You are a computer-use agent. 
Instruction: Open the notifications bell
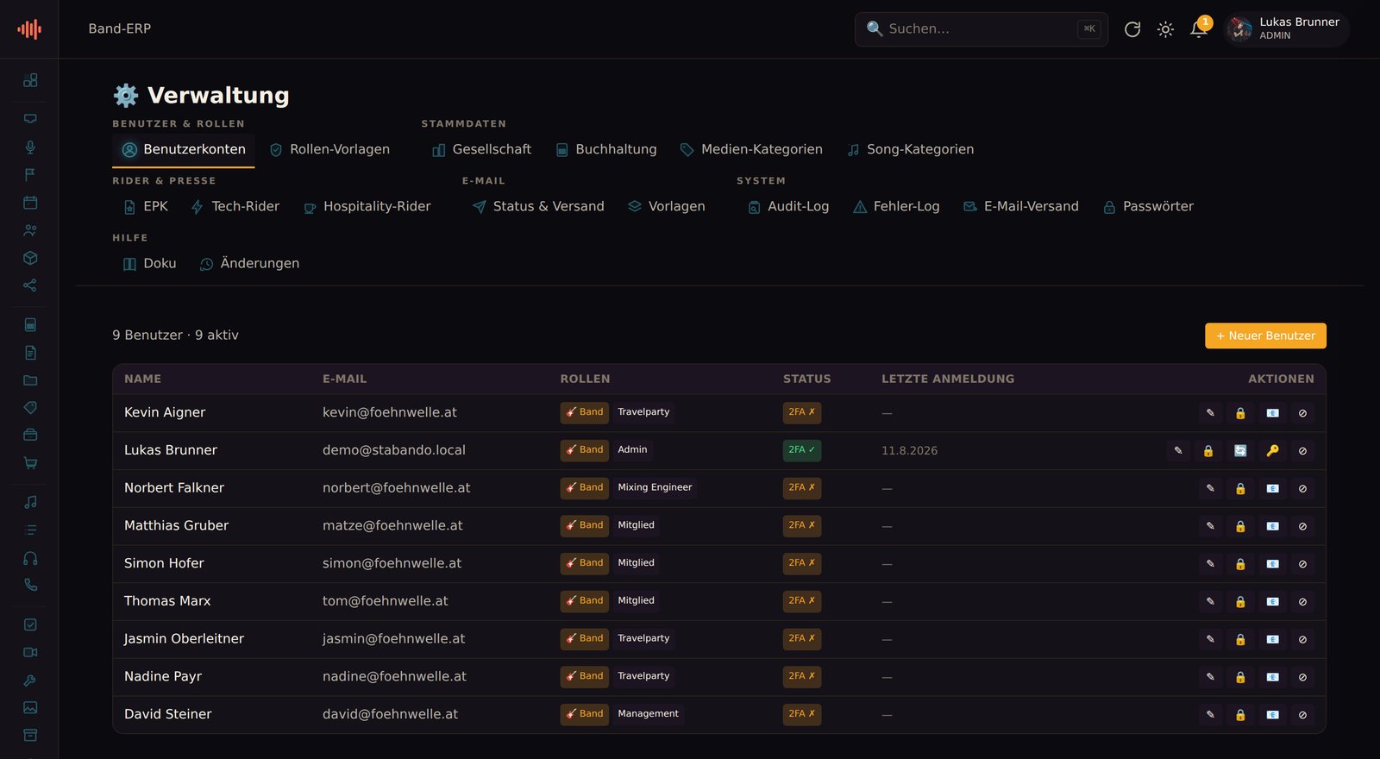pos(1199,29)
